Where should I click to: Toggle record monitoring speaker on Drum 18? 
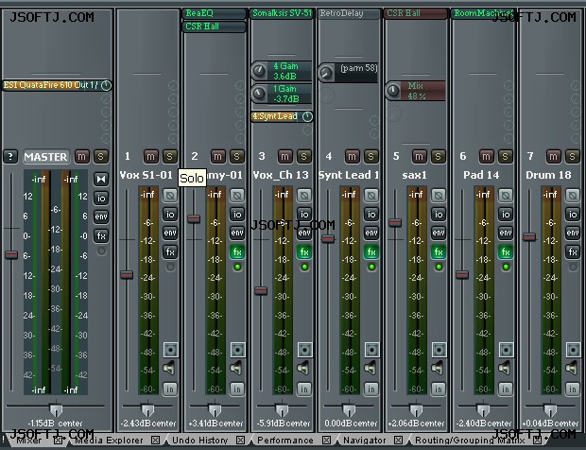[x=572, y=369]
